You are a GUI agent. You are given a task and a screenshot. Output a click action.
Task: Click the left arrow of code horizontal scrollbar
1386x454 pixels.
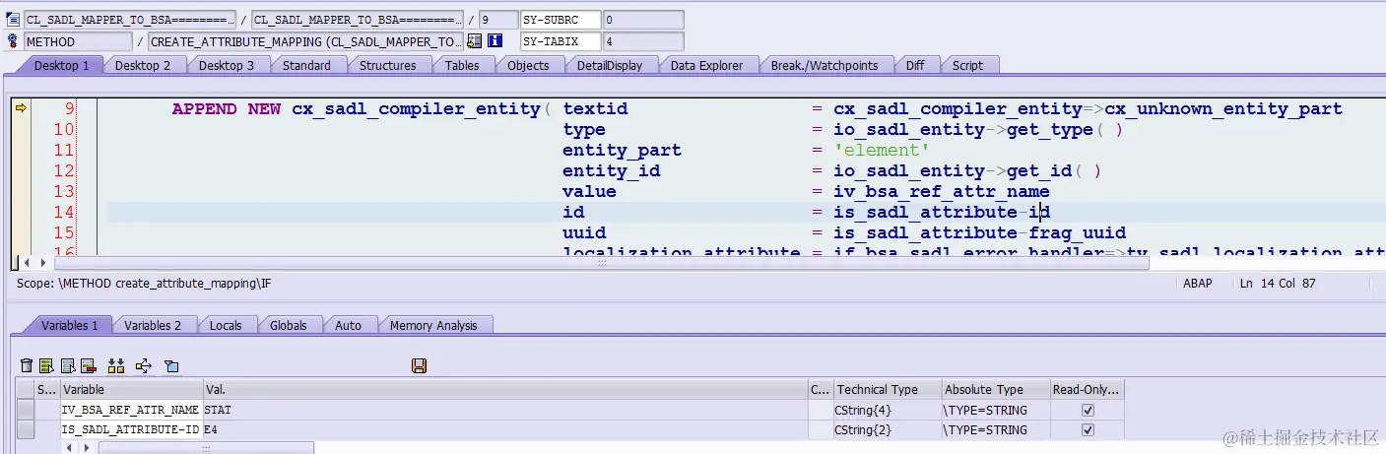(x=28, y=263)
